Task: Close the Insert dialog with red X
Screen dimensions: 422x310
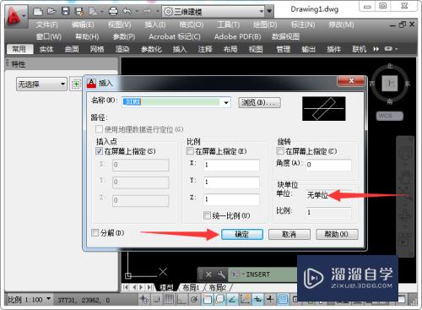Action: coord(351,81)
